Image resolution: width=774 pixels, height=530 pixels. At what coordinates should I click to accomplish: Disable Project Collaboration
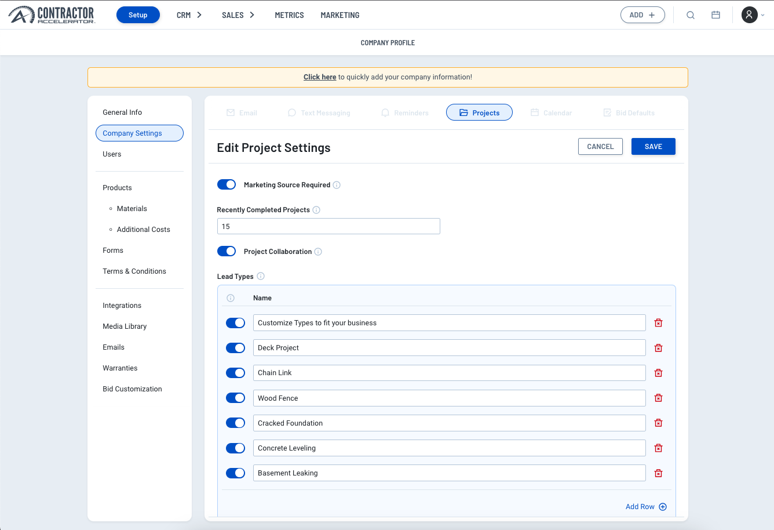227,251
